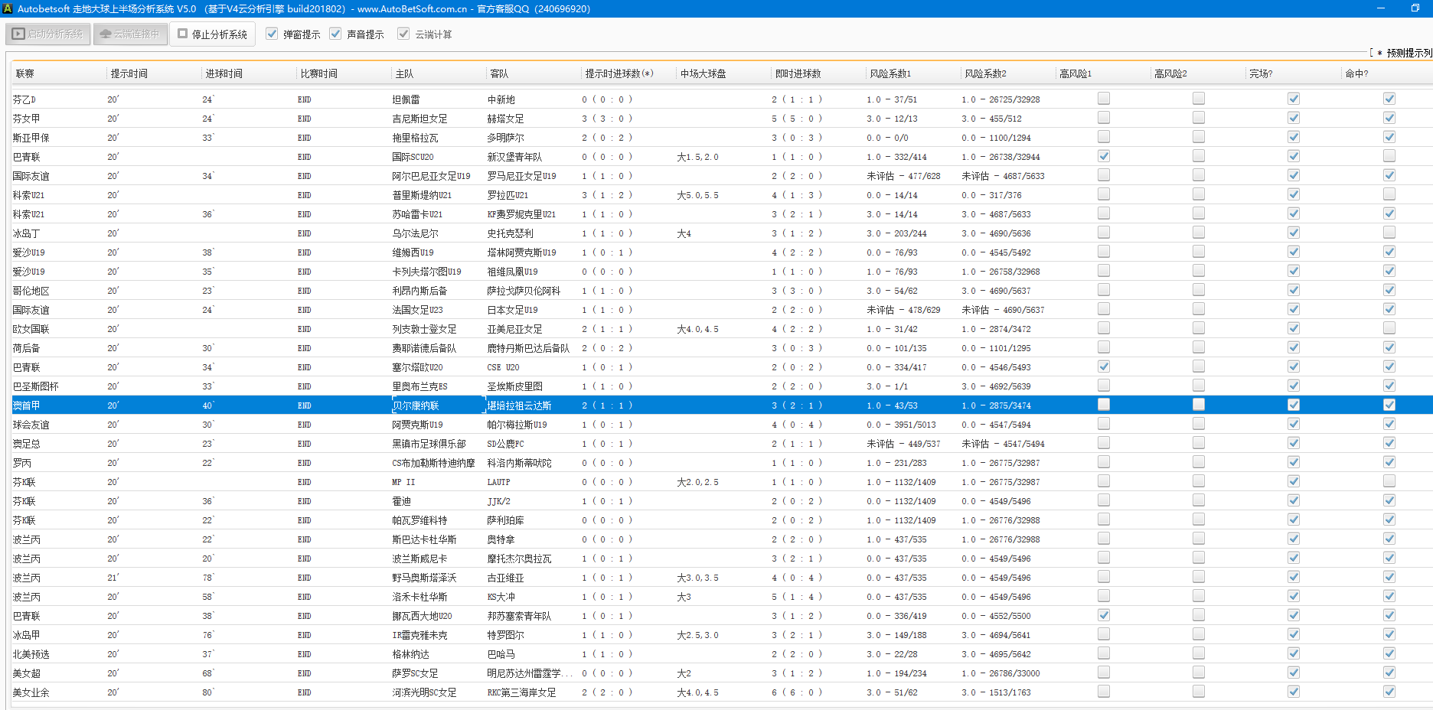1433x710 pixels.
Task: Minimize the Autobetsoft window
Action: coord(1381,8)
